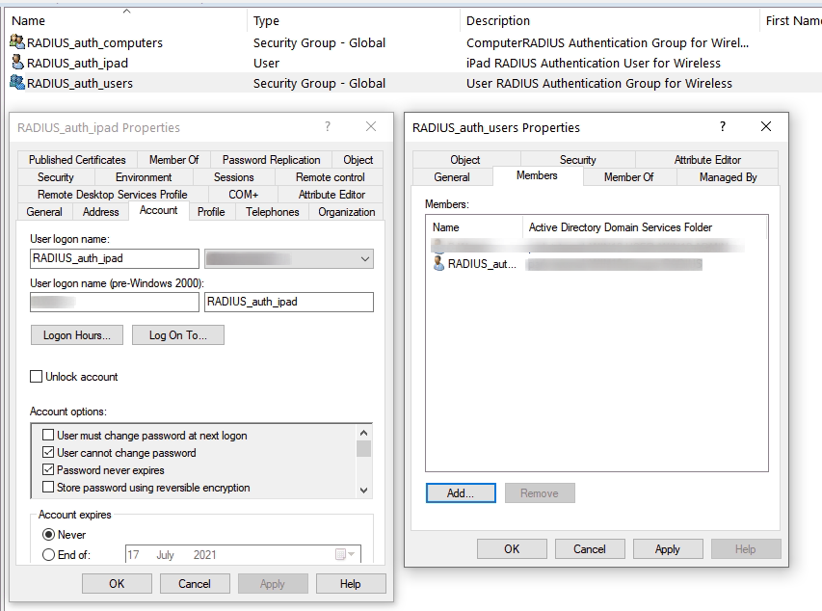Click help question mark in RADIUS_auth_ipad Properties

[328, 126]
